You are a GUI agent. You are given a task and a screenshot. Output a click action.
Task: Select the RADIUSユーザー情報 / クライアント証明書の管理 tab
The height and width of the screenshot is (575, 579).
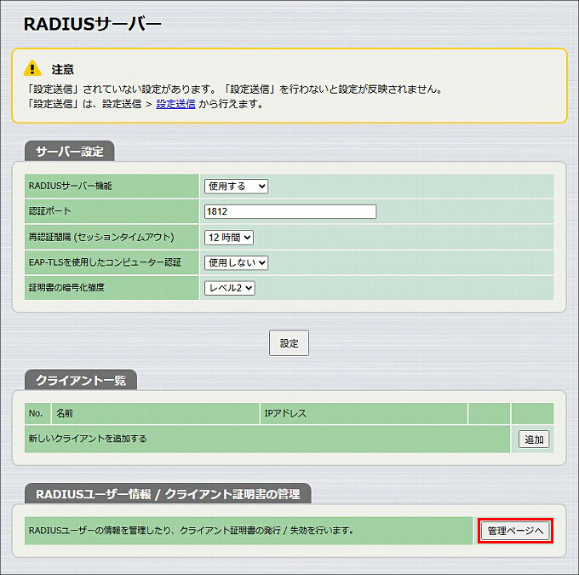tap(168, 494)
